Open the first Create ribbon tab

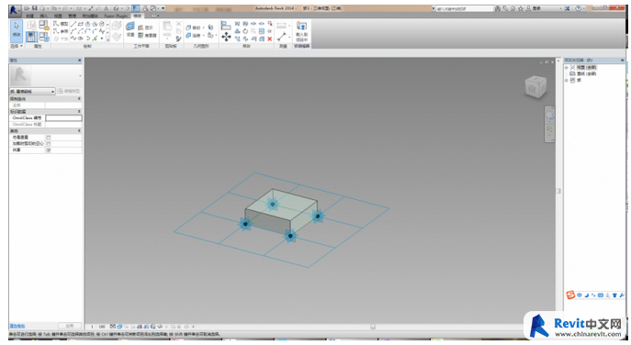30,16
